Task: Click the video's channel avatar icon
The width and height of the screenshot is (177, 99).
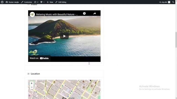Action: (32, 14)
